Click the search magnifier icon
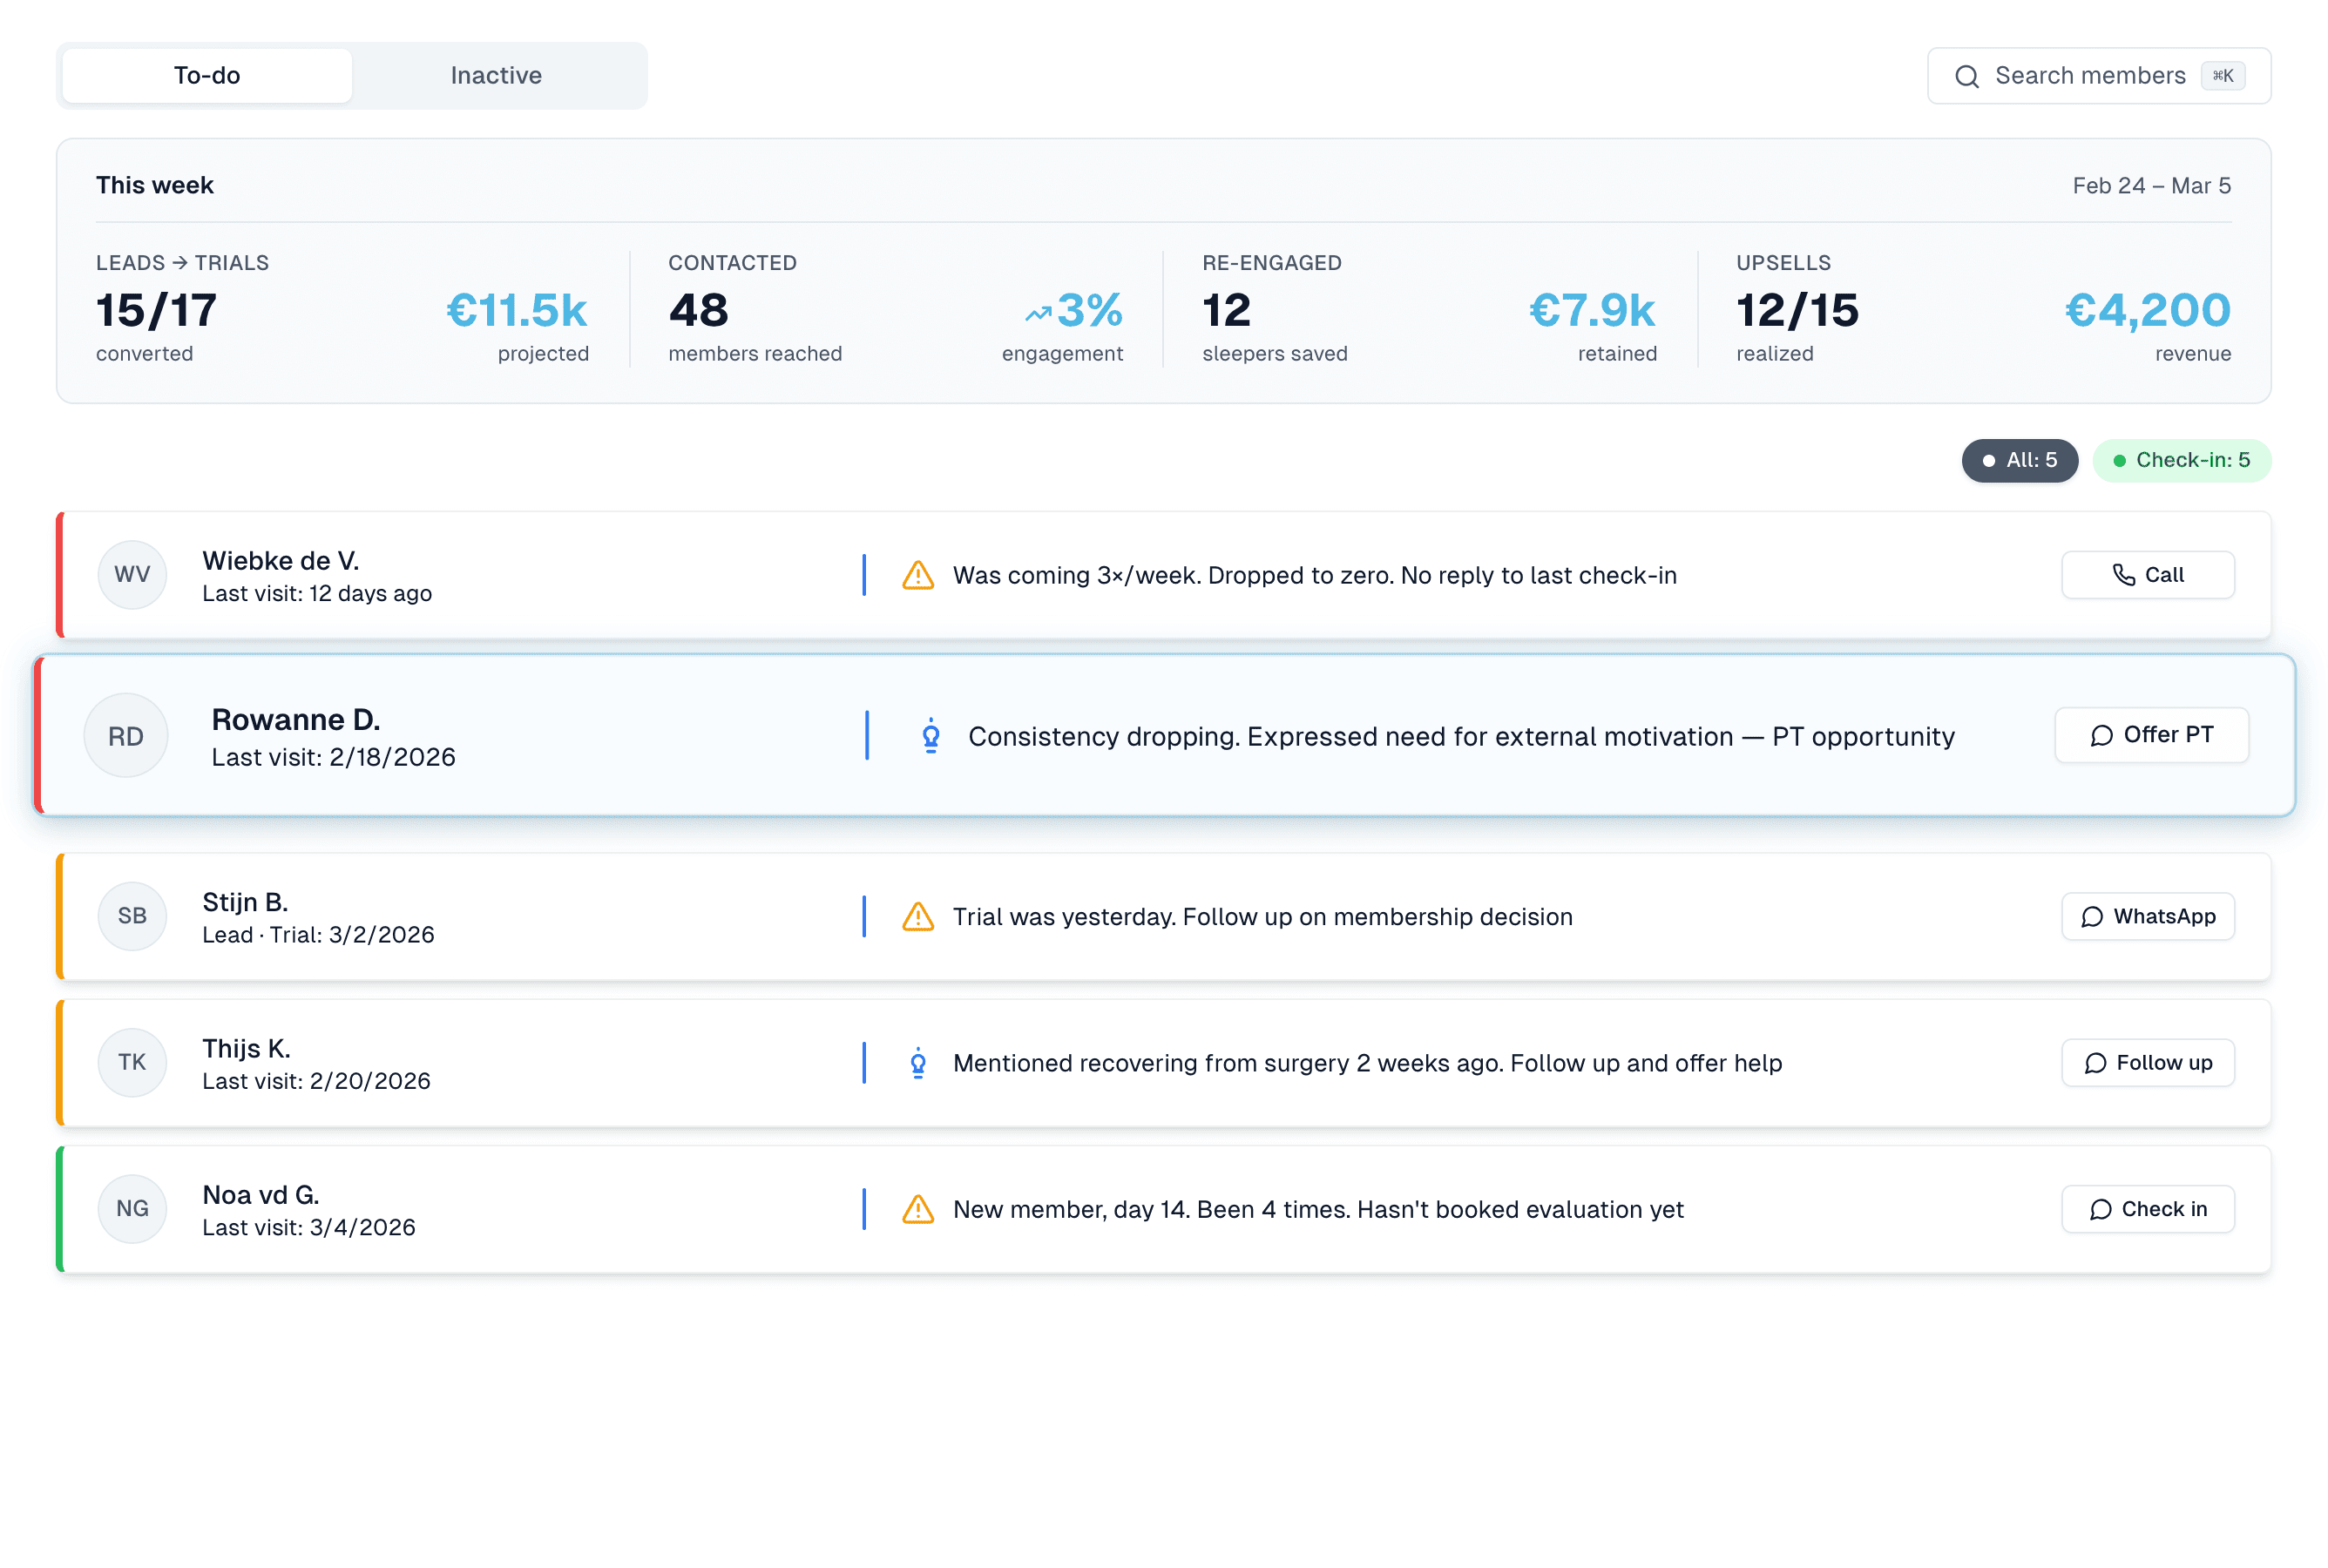2328x1568 pixels. [x=1967, y=75]
